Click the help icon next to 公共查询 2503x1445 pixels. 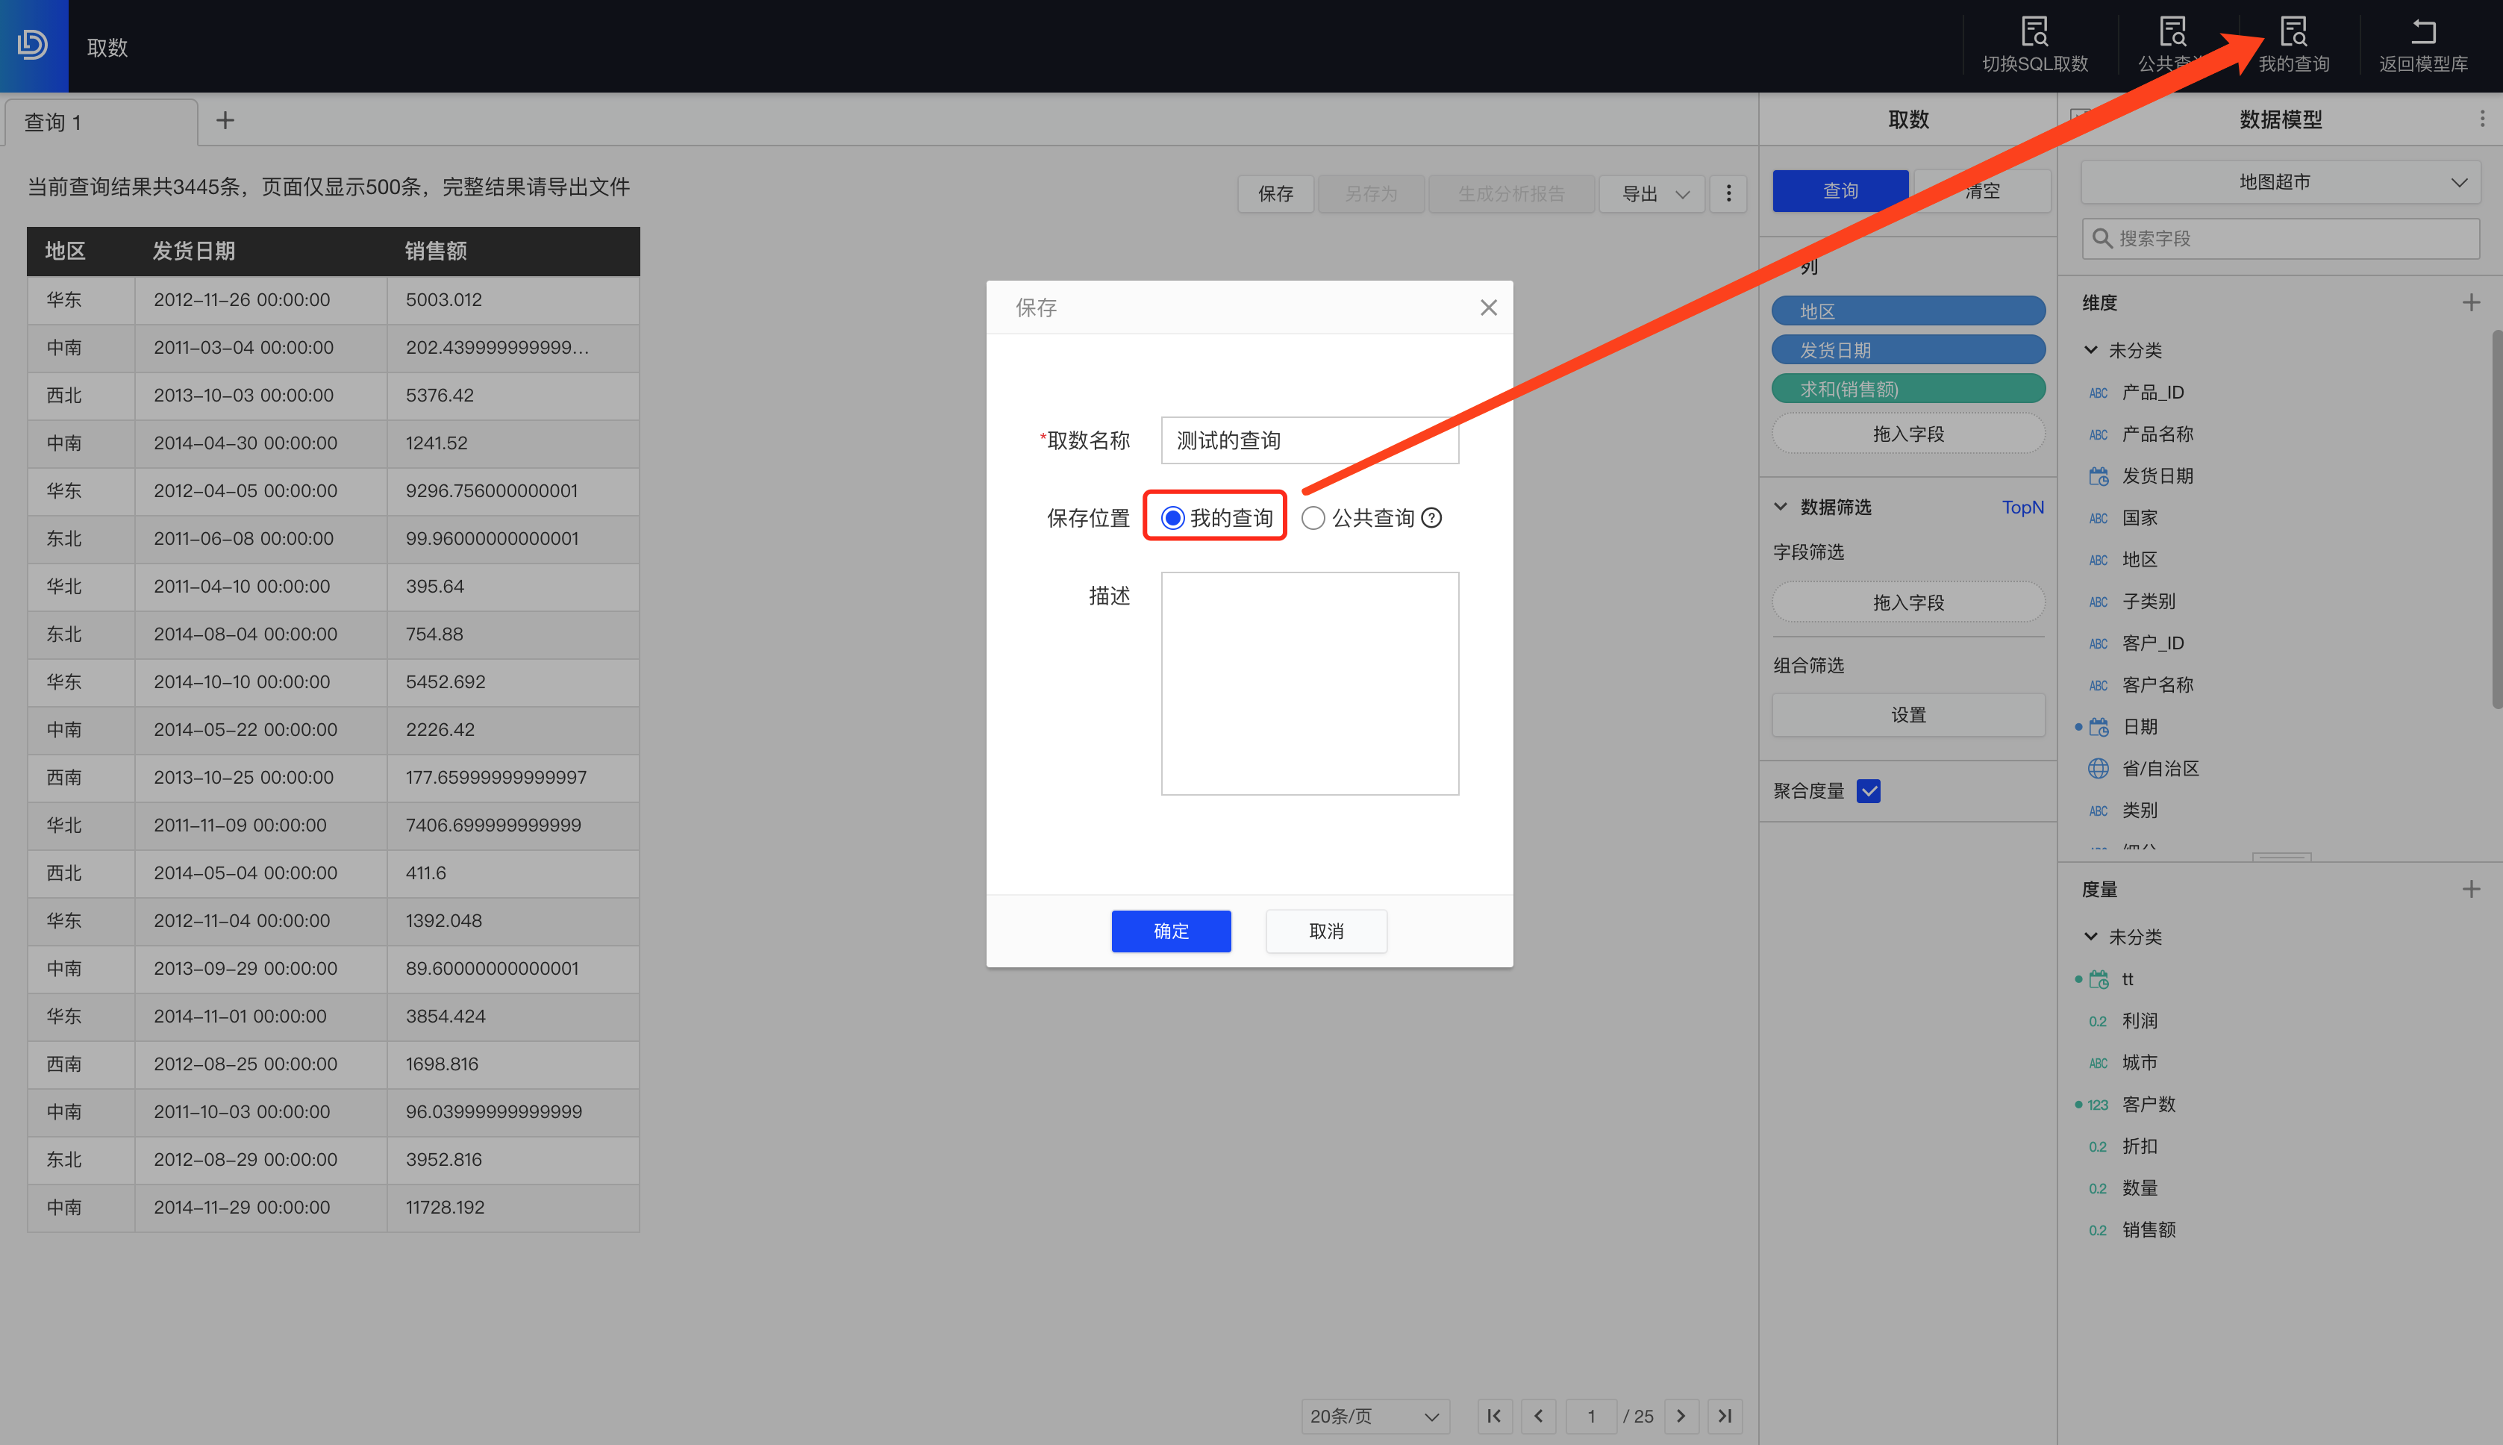click(1431, 518)
